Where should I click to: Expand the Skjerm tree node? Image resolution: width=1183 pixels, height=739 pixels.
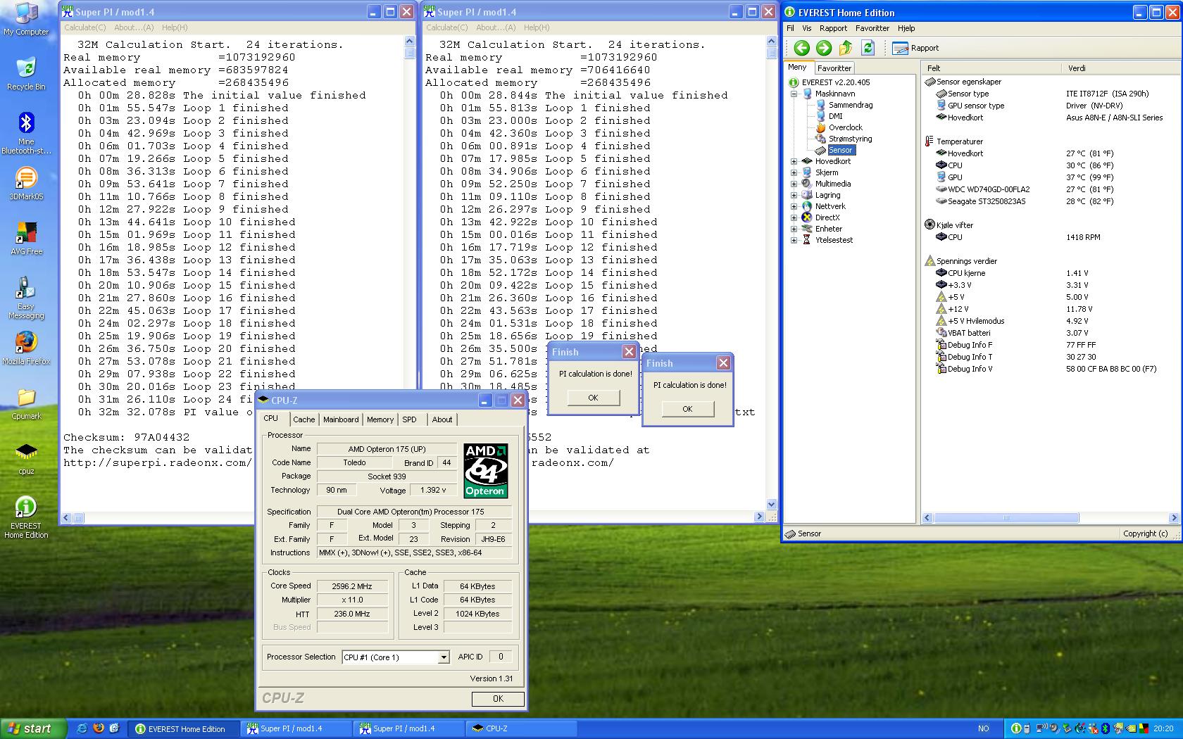pyautogui.click(x=794, y=172)
